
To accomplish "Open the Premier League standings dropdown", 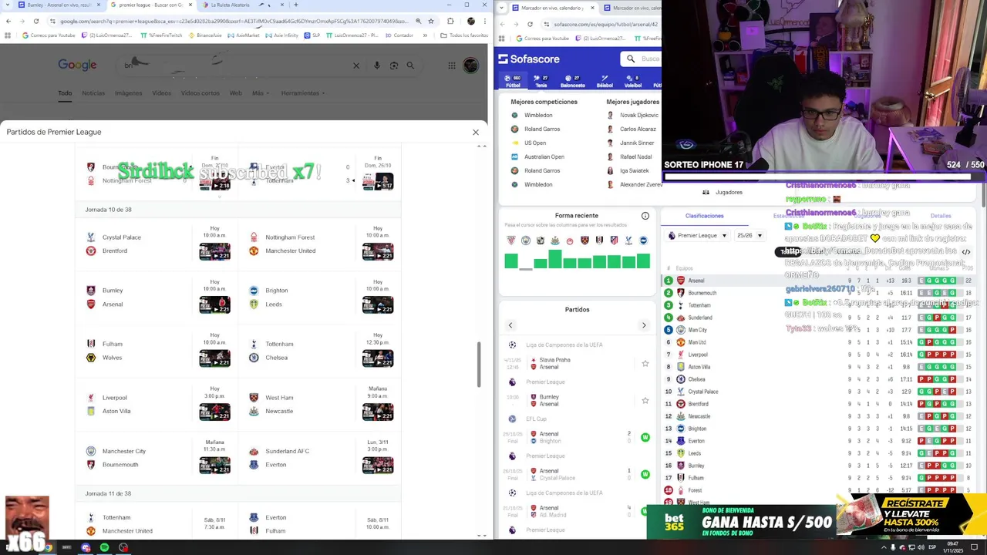I will click(x=697, y=236).
